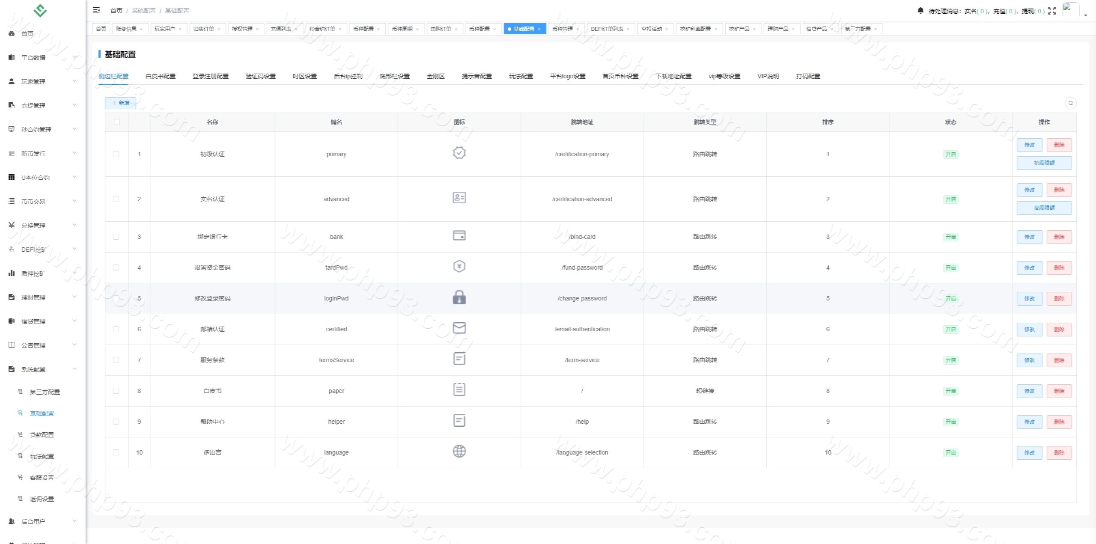Toggle fullscreen mode icon
The image size is (1096, 544).
pyautogui.click(x=1052, y=11)
